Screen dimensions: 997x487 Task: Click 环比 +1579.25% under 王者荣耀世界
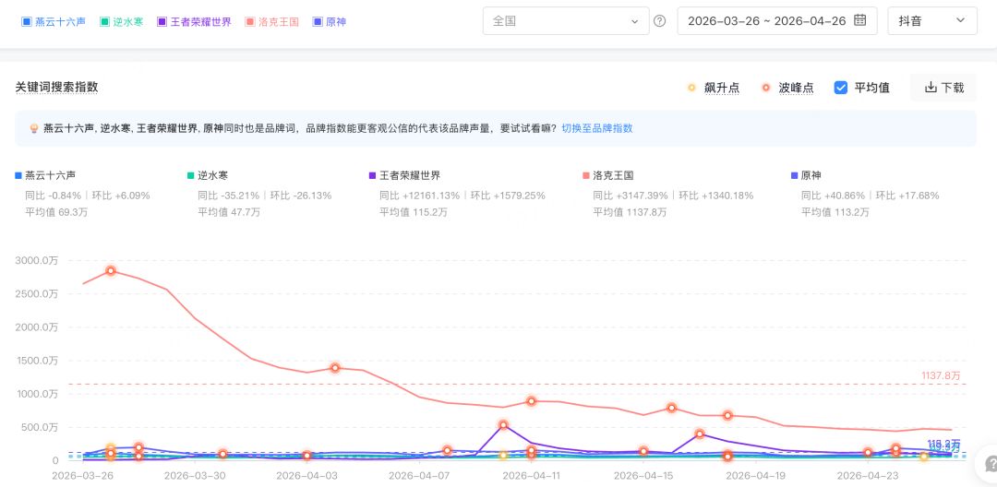[x=508, y=196]
